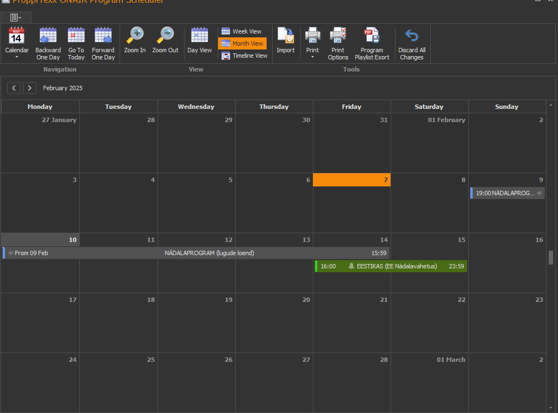The image size is (558, 413).
Task: Click Backward One Day icon
Action: click(x=48, y=36)
